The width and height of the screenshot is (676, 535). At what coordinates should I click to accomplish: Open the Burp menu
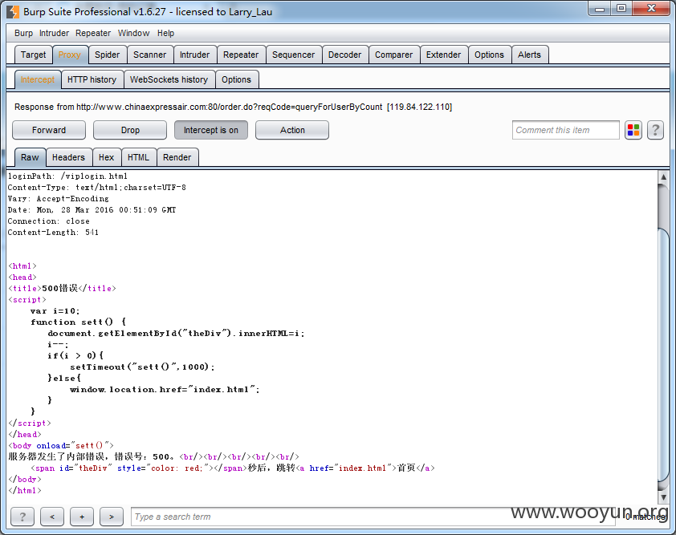point(23,33)
